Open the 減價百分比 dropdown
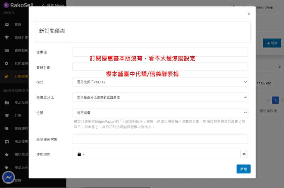The height and width of the screenshot is (188, 284). pos(160,97)
